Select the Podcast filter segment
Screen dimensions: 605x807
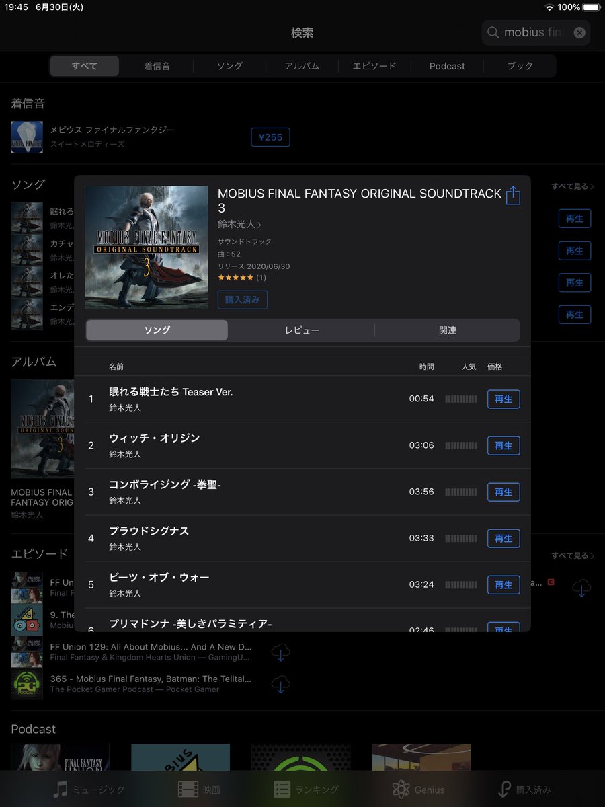pos(447,66)
